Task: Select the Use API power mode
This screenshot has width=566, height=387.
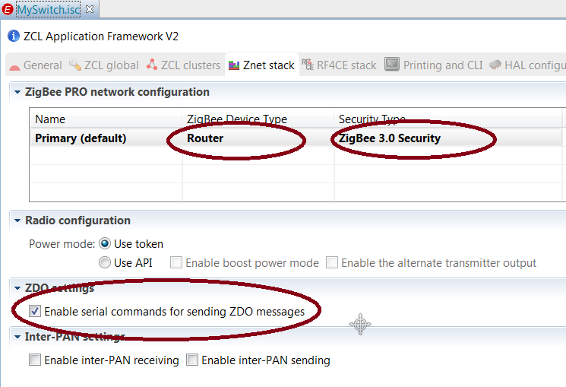Action: pos(105,263)
